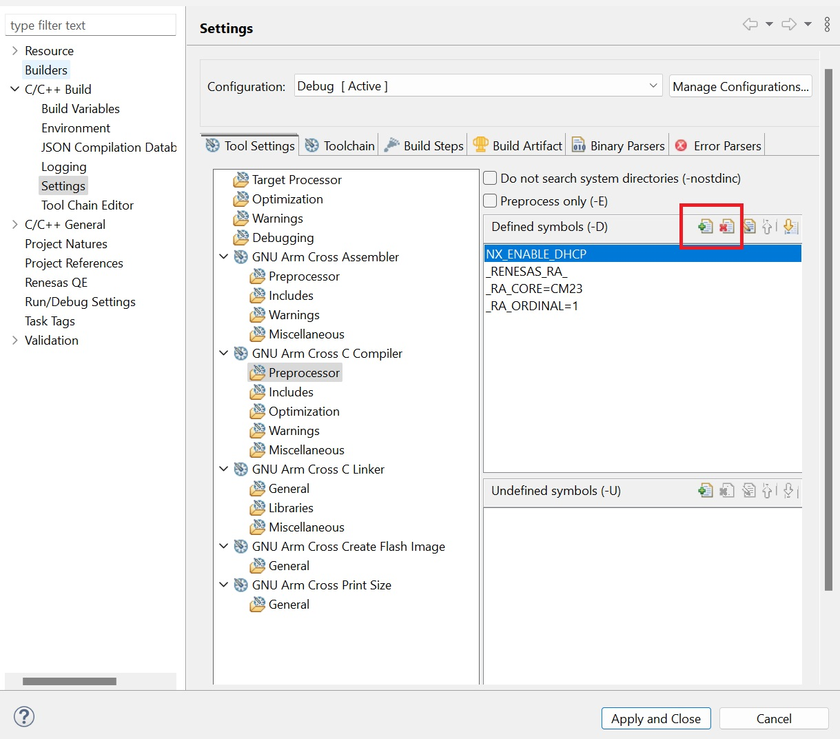Image resolution: width=840 pixels, height=739 pixels.
Task: Open help via question mark icon
Action: (x=24, y=716)
